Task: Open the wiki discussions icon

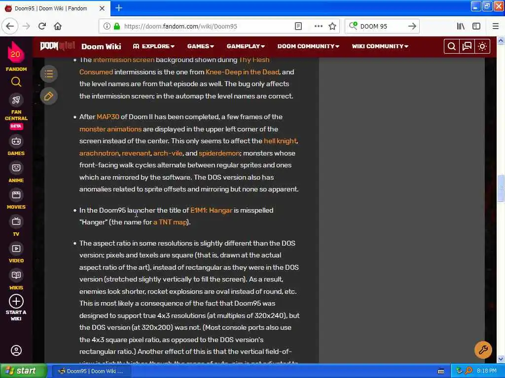Action: [467, 47]
